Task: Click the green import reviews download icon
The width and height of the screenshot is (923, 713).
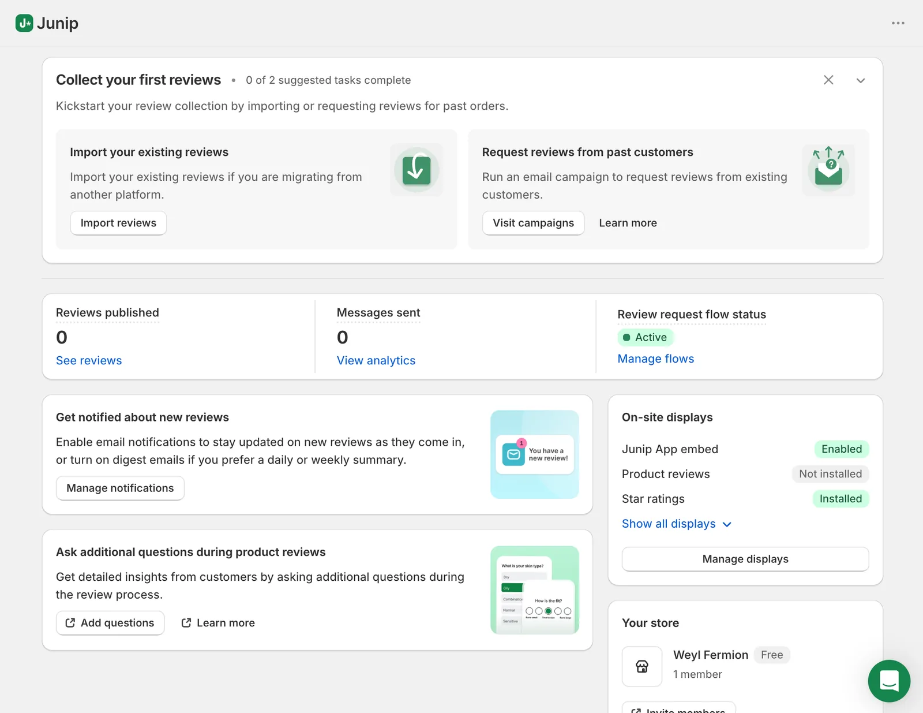Action: coord(417,170)
